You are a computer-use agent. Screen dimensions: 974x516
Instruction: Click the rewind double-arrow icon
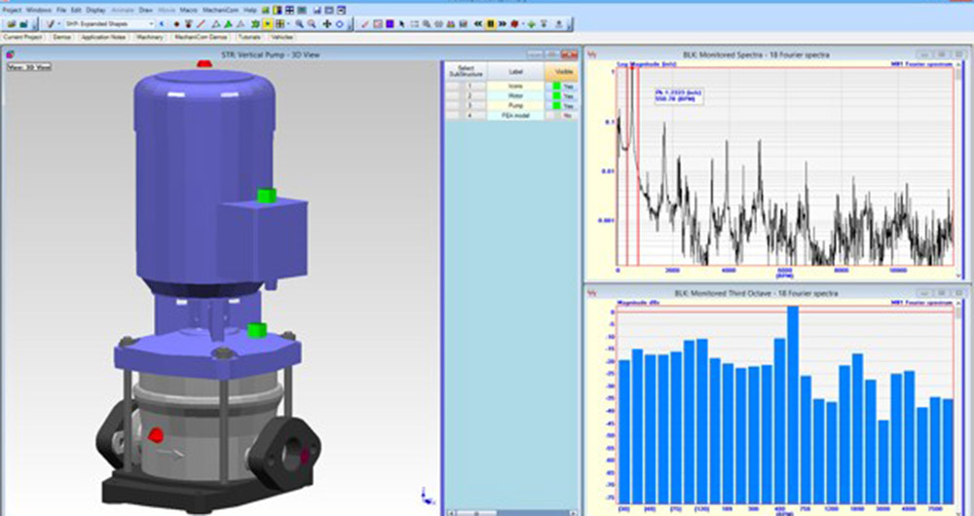477,24
